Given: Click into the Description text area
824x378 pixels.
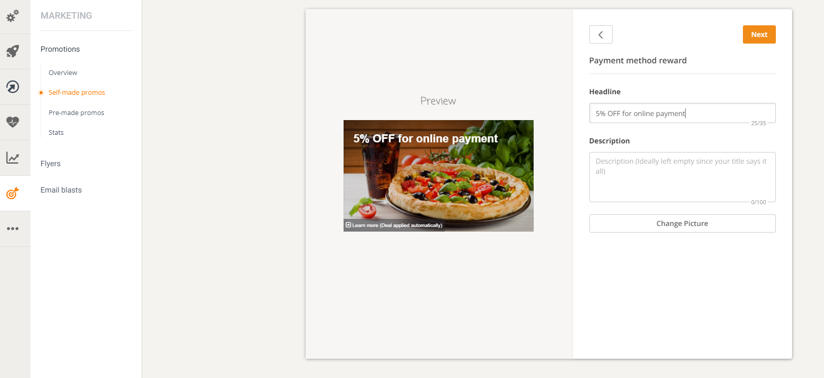Looking at the screenshot, I should [682, 177].
